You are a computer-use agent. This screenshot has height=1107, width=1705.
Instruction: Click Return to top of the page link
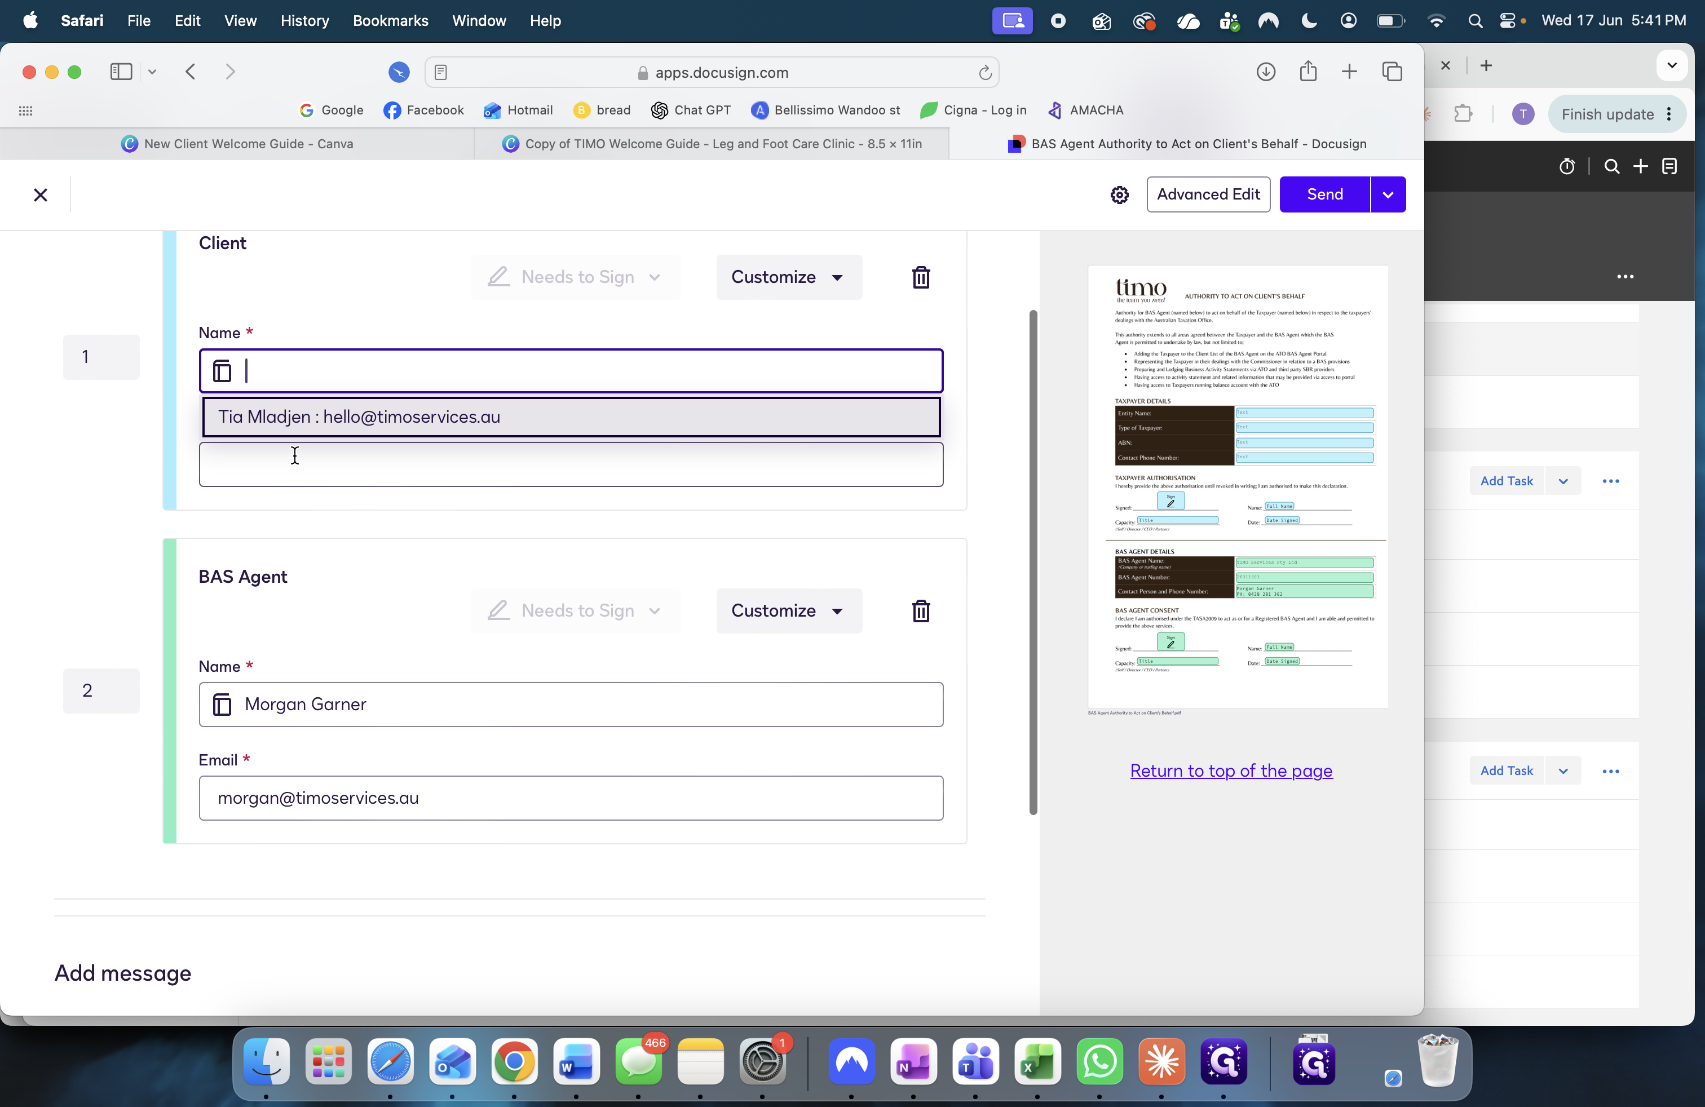(1231, 771)
